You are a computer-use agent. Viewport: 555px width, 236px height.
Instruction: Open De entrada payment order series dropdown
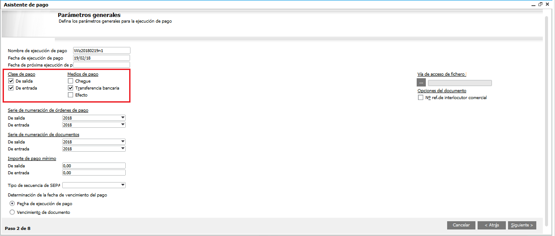click(x=123, y=125)
